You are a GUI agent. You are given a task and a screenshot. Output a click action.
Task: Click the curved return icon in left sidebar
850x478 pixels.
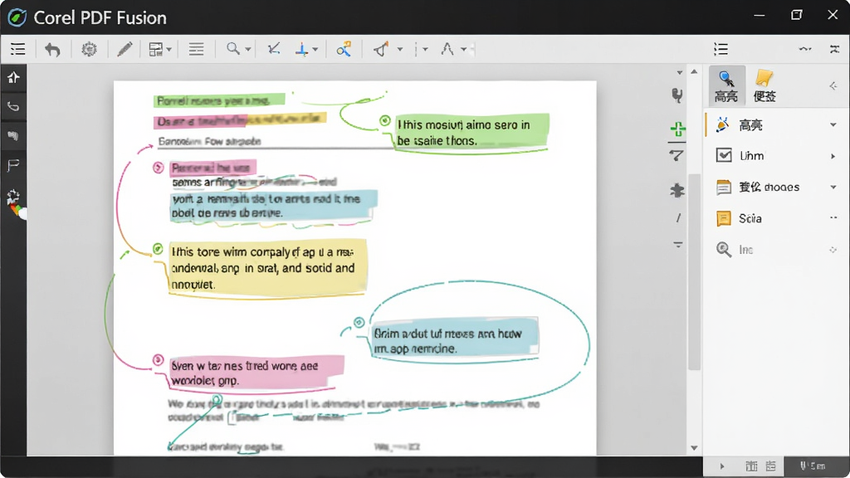13,107
